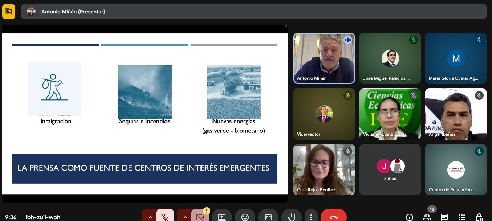This screenshot has width=492, height=221.
Task: Open the emoji reactions icon
Action: tap(245, 217)
